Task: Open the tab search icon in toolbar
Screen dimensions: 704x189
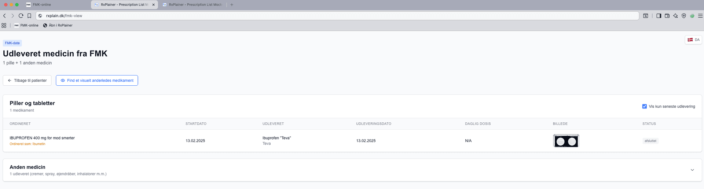Action: tap(646, 16)
